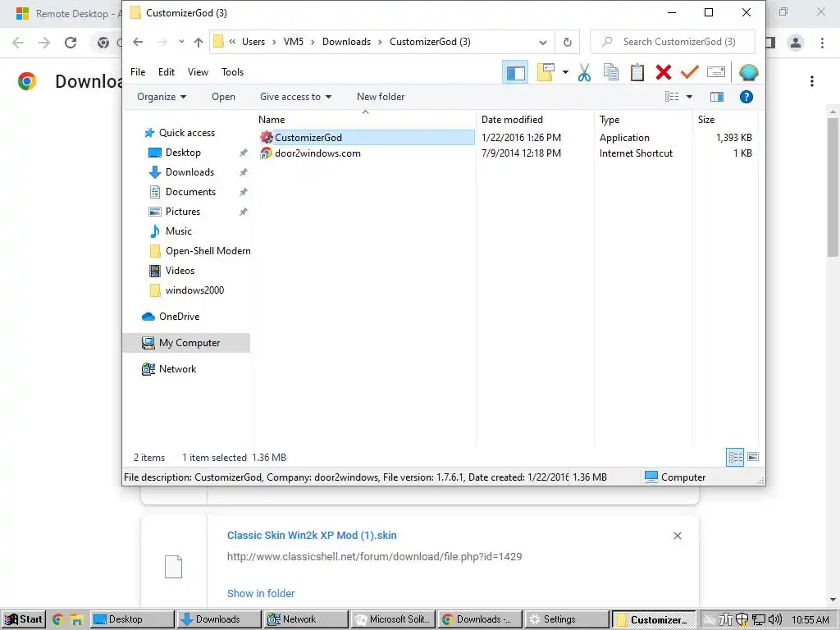Open the Edit menu
The image size is (840, 630).
pyautogui.click(x=166, y=72)
